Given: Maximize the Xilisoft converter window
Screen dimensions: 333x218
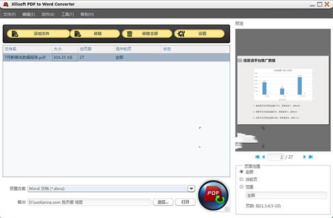Looking at the screenshot, I should 320,4.
